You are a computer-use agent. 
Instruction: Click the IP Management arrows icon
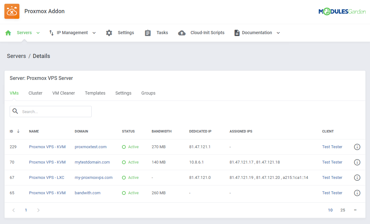click(x=51, y=33)
